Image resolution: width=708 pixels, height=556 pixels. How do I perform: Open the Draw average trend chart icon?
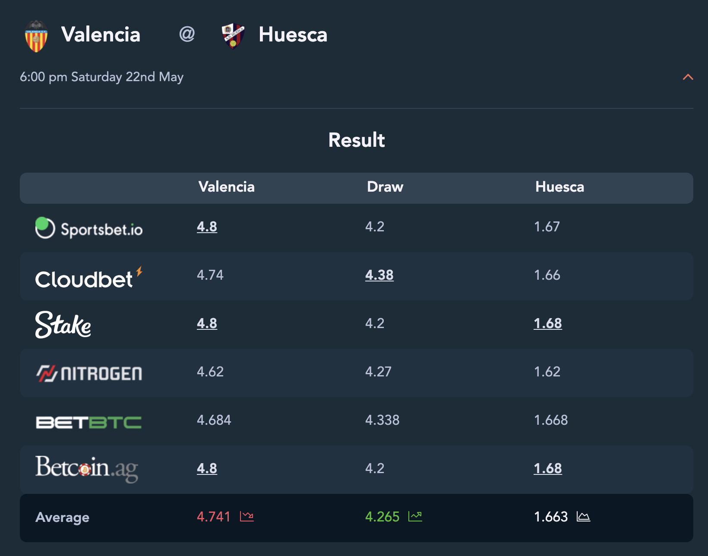[415, 516]
